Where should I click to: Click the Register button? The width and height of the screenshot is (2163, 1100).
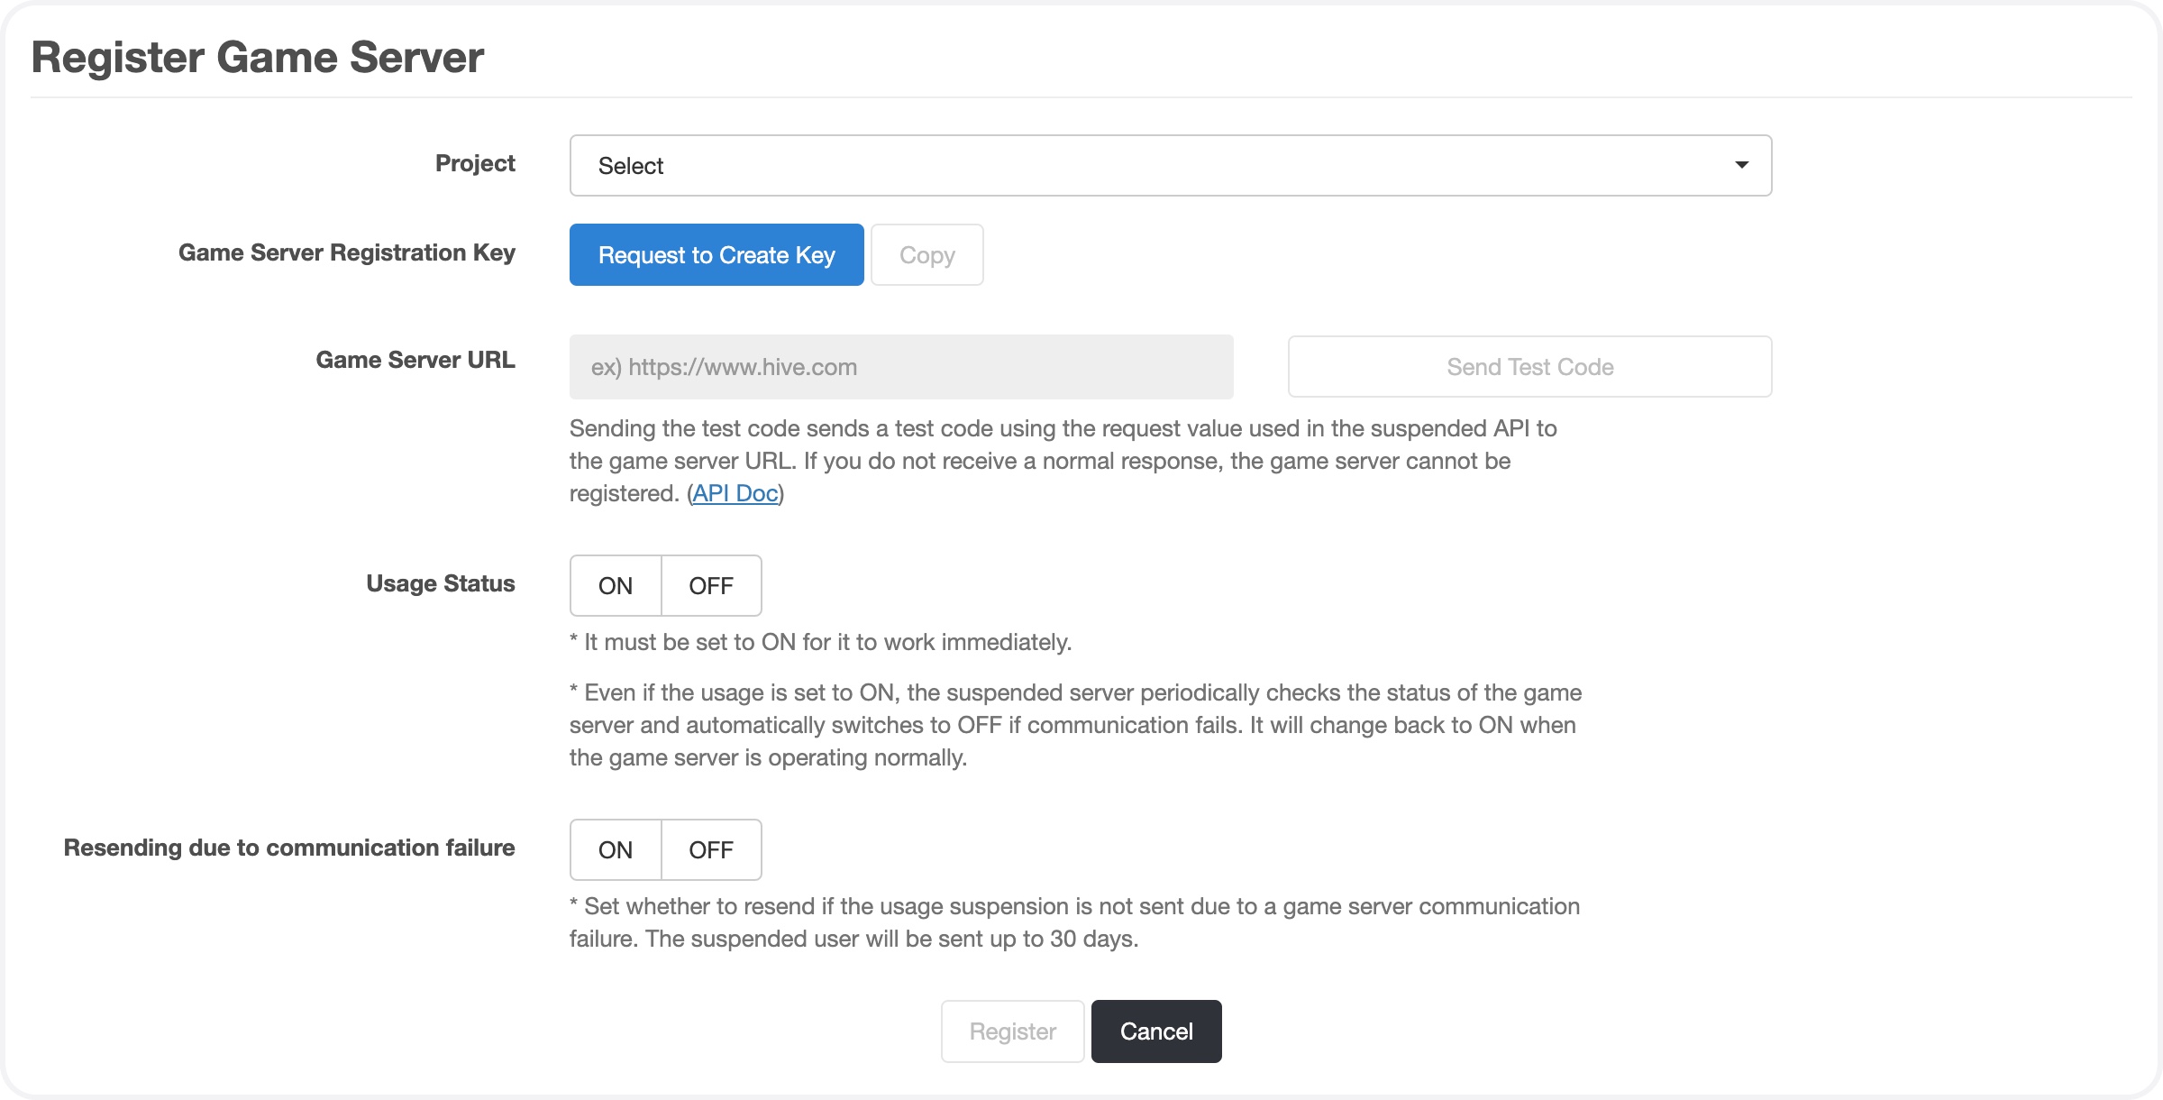1012,1031
